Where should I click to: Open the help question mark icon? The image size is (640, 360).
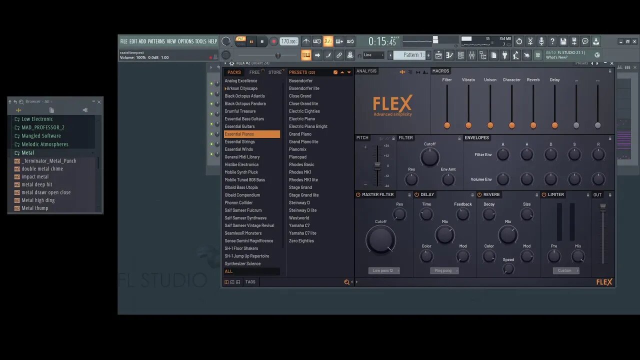click(552, 41)
